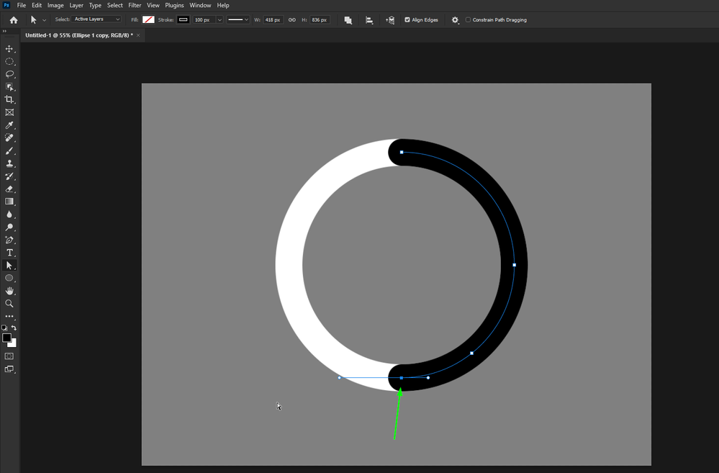Expand the collapsed toolbar double-arrow

coord(4,31)
